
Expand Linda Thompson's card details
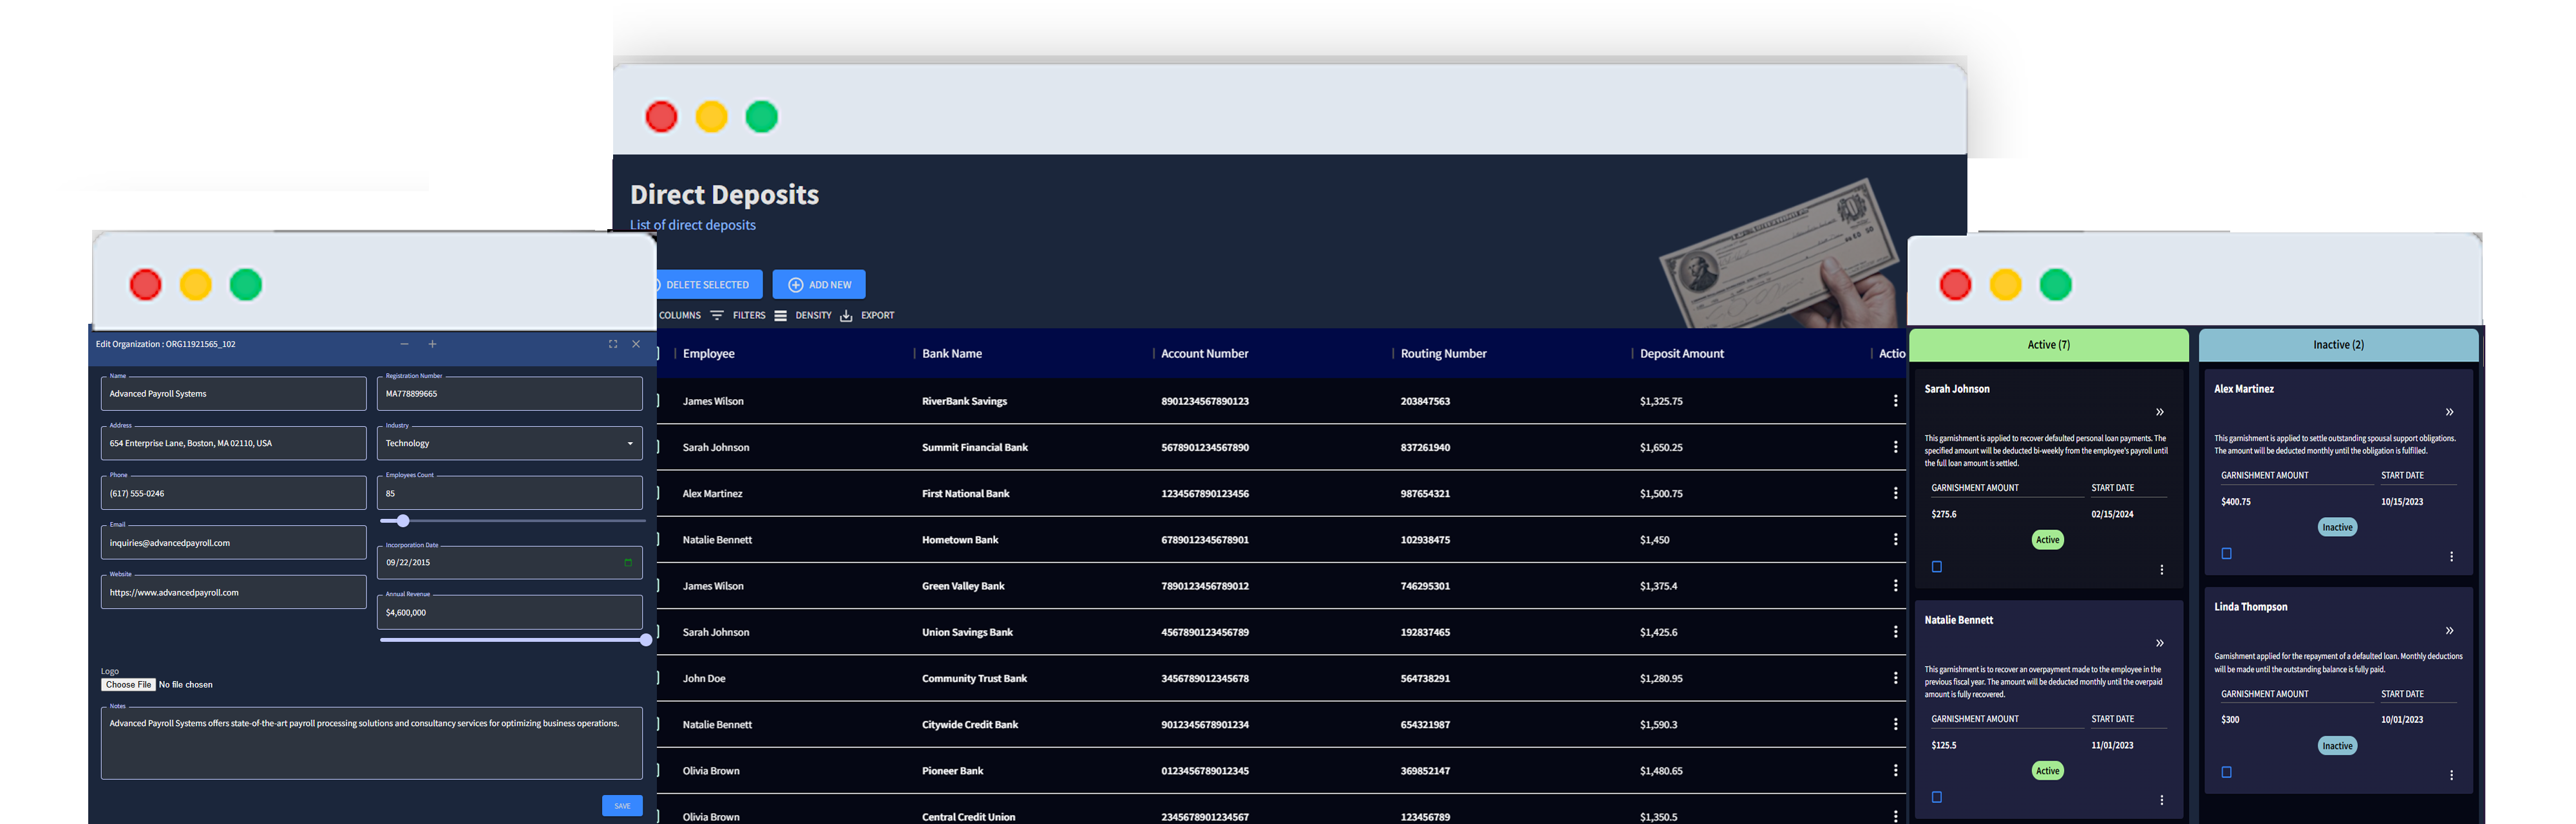point(2450,630)
